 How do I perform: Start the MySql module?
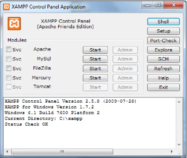pos(95,59)
